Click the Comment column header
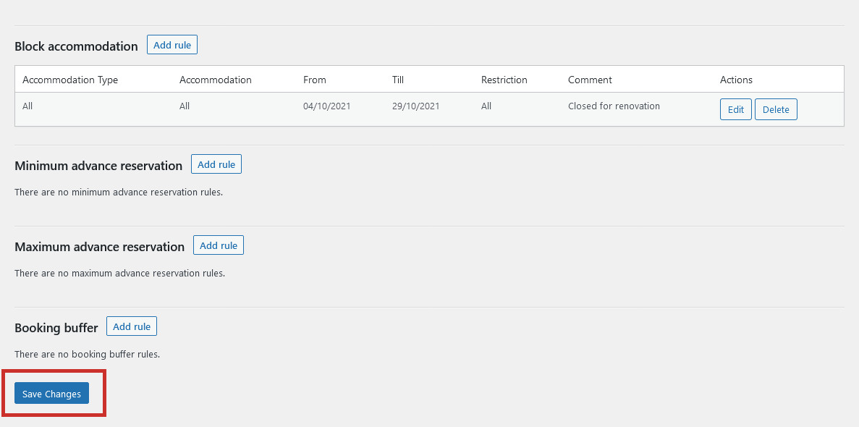The height and width of the screenshot is (427, 859). point(590,80)
